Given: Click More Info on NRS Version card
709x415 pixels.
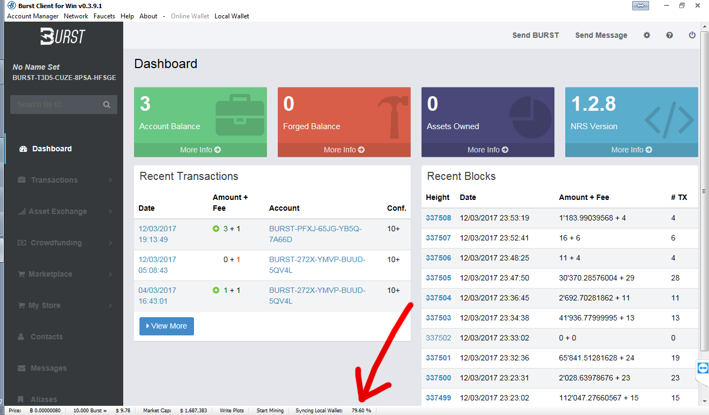Looking at the screenshot, I should point(632,150).
